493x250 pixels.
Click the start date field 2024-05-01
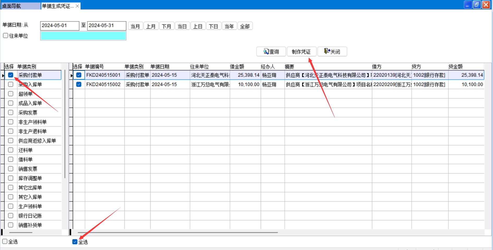pyautogui.click(x=60, y=26)
